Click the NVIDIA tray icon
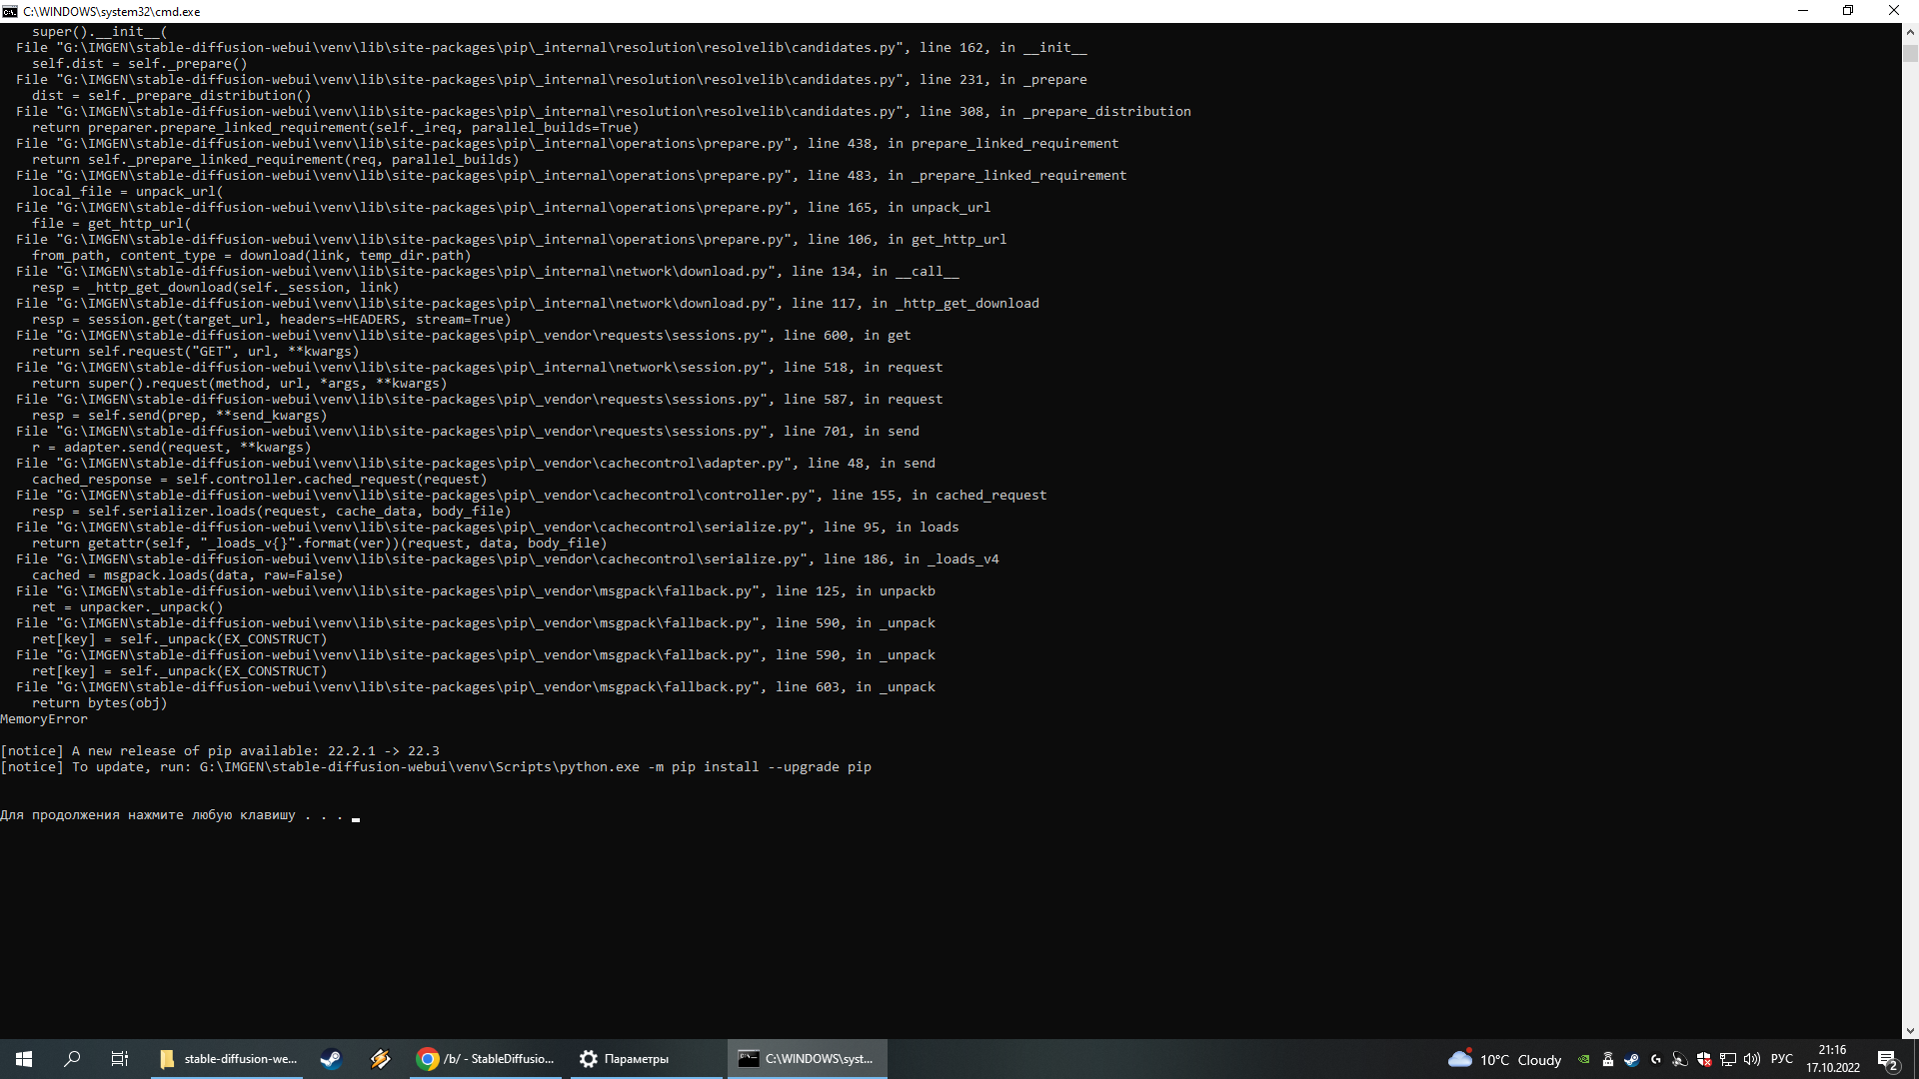 1583,1059
